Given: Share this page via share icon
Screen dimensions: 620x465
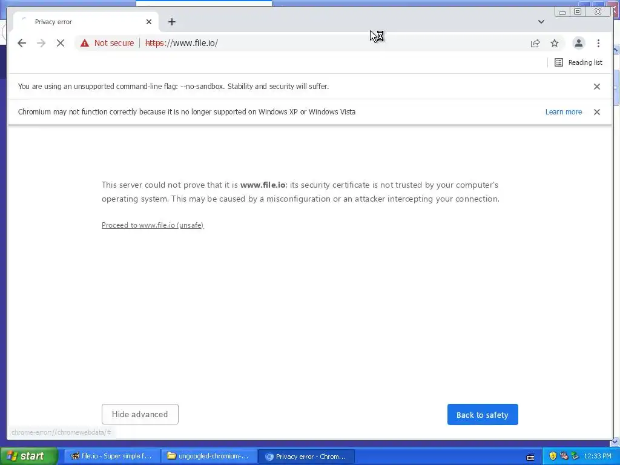Looking at the screenshot, I should 535,43.
